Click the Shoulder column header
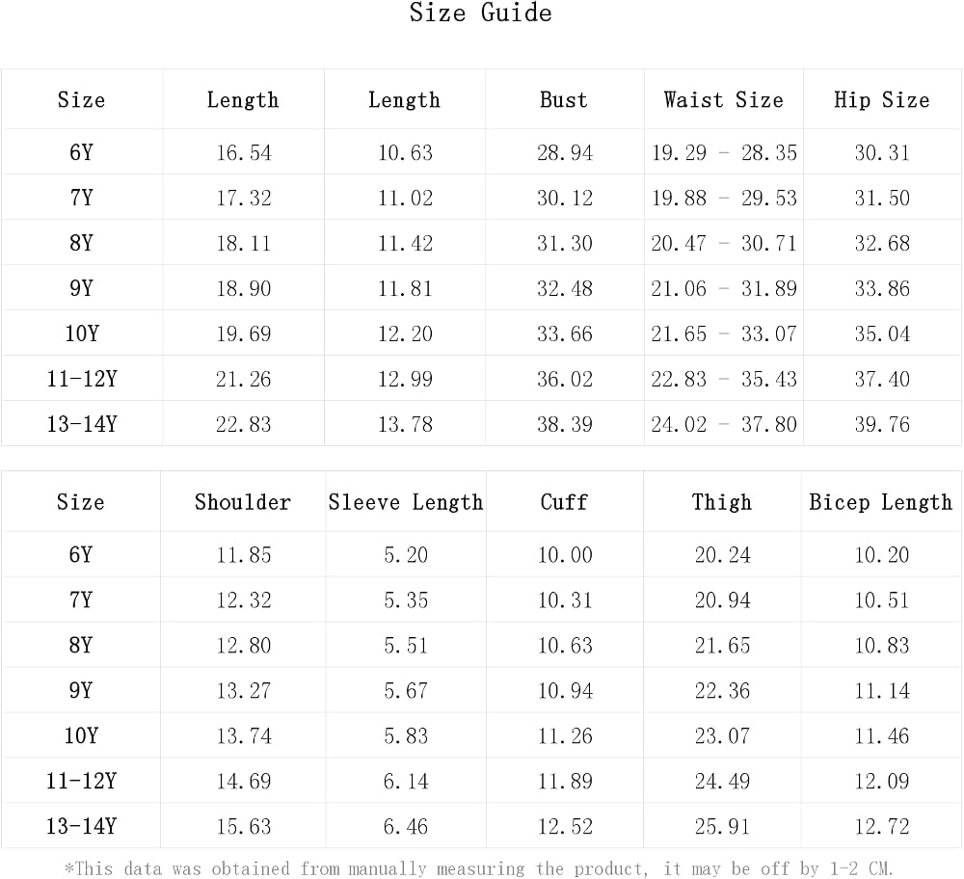Screen dimensions: 964x879 [243, 502]
